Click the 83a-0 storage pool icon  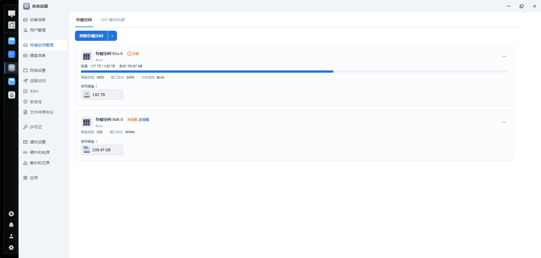point(87,56)
